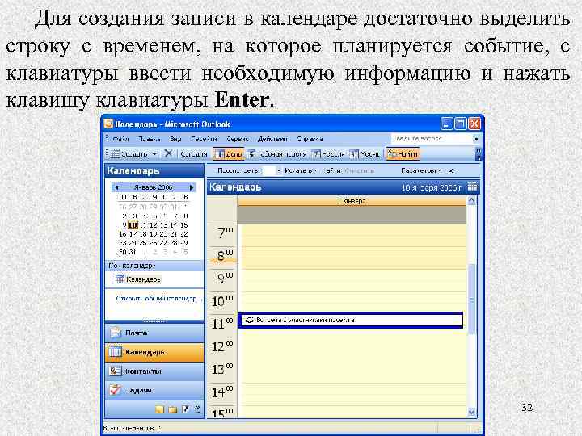Select day 12 in mini calendar

pos(153,225)
